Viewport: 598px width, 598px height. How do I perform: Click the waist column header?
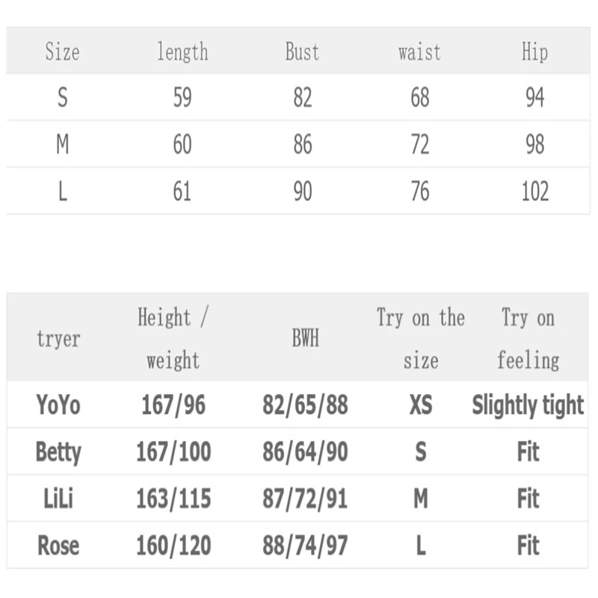419,52
